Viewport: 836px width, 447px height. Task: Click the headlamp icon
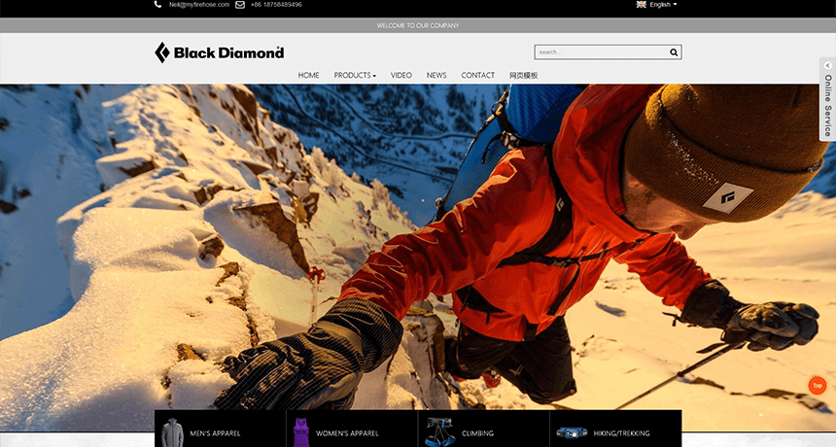570,431
